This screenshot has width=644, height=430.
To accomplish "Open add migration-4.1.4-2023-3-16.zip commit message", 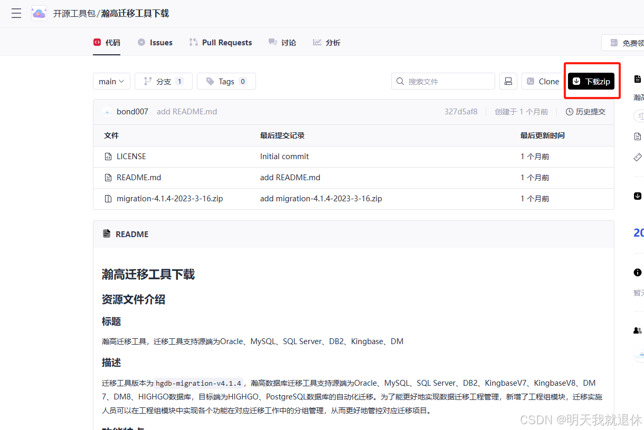I will point(321,199).
